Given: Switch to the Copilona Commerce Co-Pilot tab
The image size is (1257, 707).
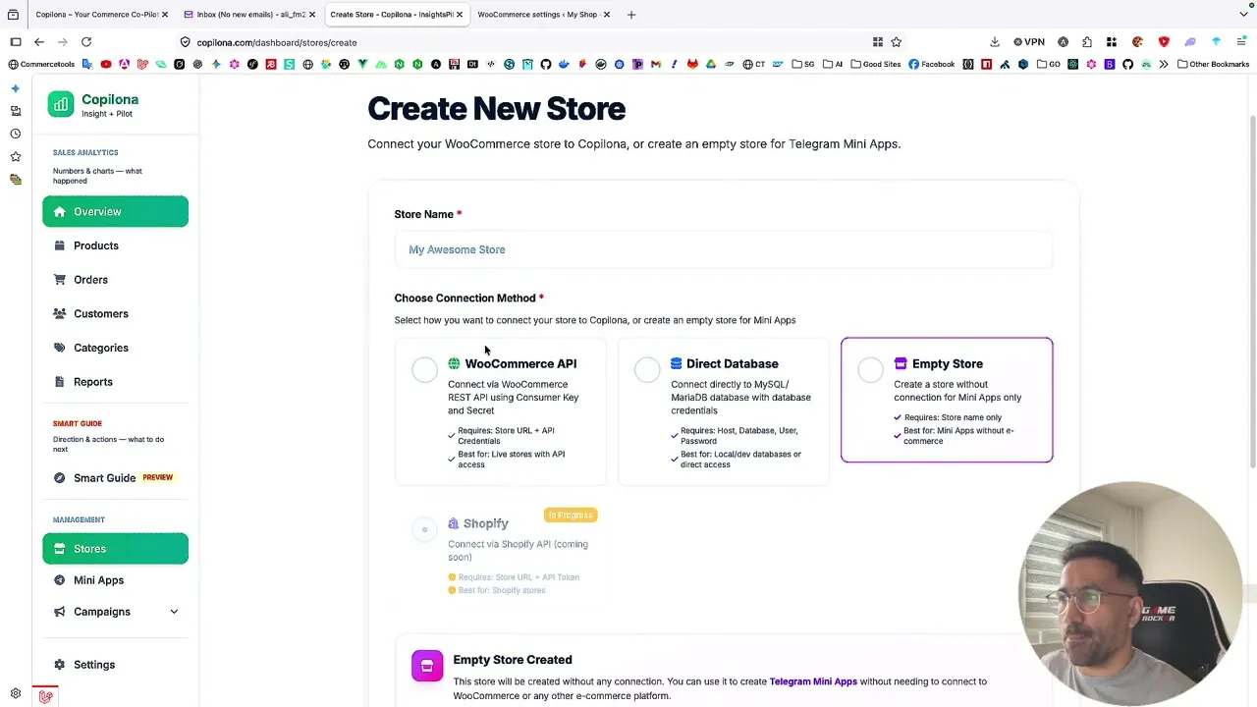Looking at the screenshot, I should tap(96, 15).
